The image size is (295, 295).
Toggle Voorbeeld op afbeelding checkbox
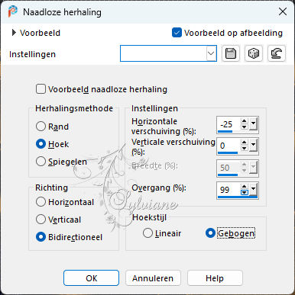click(x=177, y=33)
